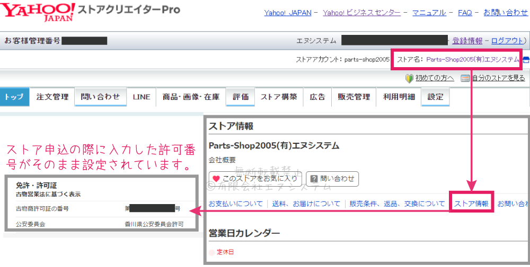The height and width of the screenshot is (267, 530).
Task: Click the bold Parts-Shop2005(有)エヌシステム store title
Action: pyautogui.click(x=274, y=145)
